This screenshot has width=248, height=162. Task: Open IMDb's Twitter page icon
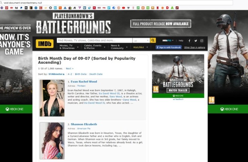(196, 41)
